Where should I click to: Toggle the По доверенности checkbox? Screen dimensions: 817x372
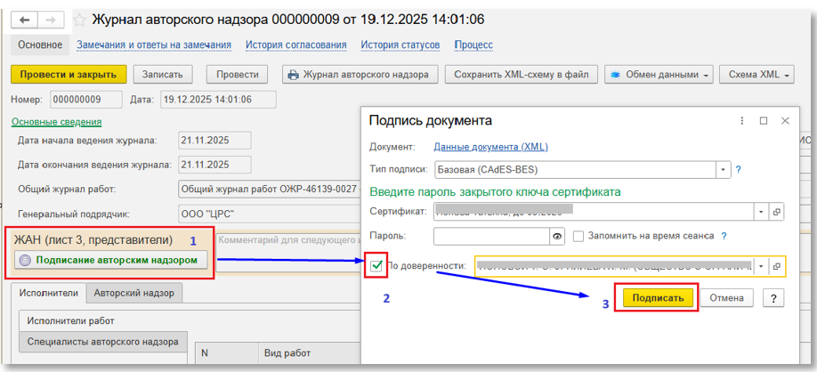coord(376,265)
